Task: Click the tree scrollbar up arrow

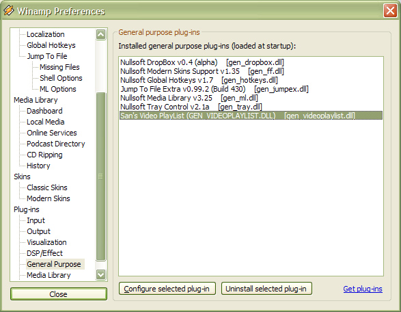Action: [100, 34]
